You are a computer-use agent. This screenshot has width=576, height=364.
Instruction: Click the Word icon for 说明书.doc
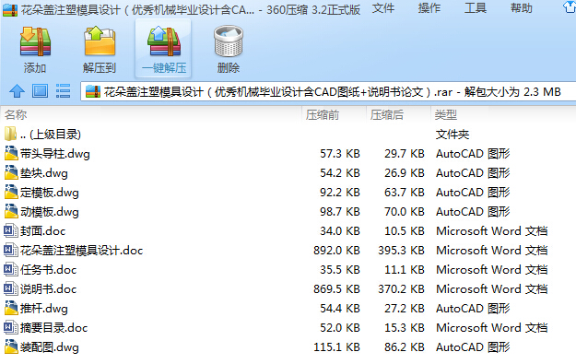tap(11, 288)
